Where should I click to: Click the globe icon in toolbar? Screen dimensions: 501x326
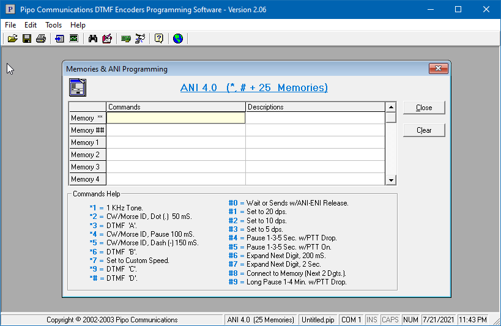click(178, 39)
